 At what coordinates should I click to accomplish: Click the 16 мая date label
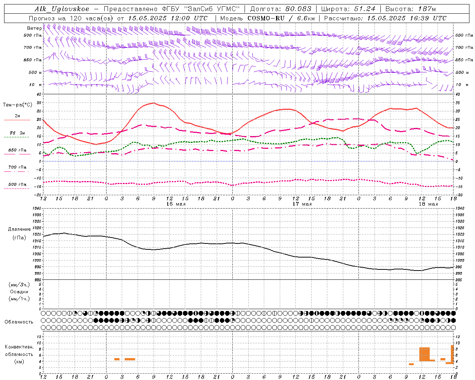pyautogui.click(x=176, y=204)
